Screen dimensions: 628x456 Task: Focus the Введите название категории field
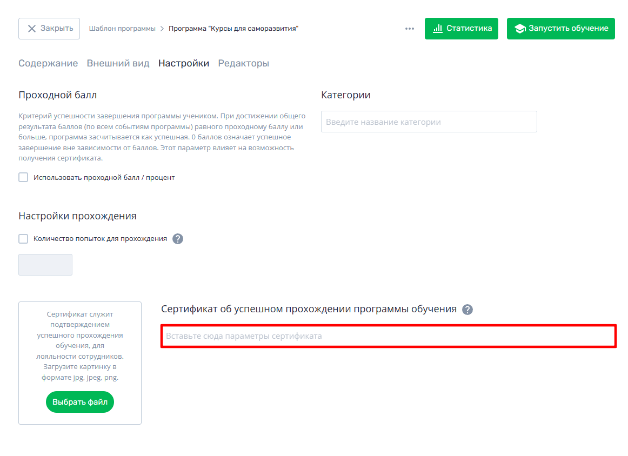(429, 122)
